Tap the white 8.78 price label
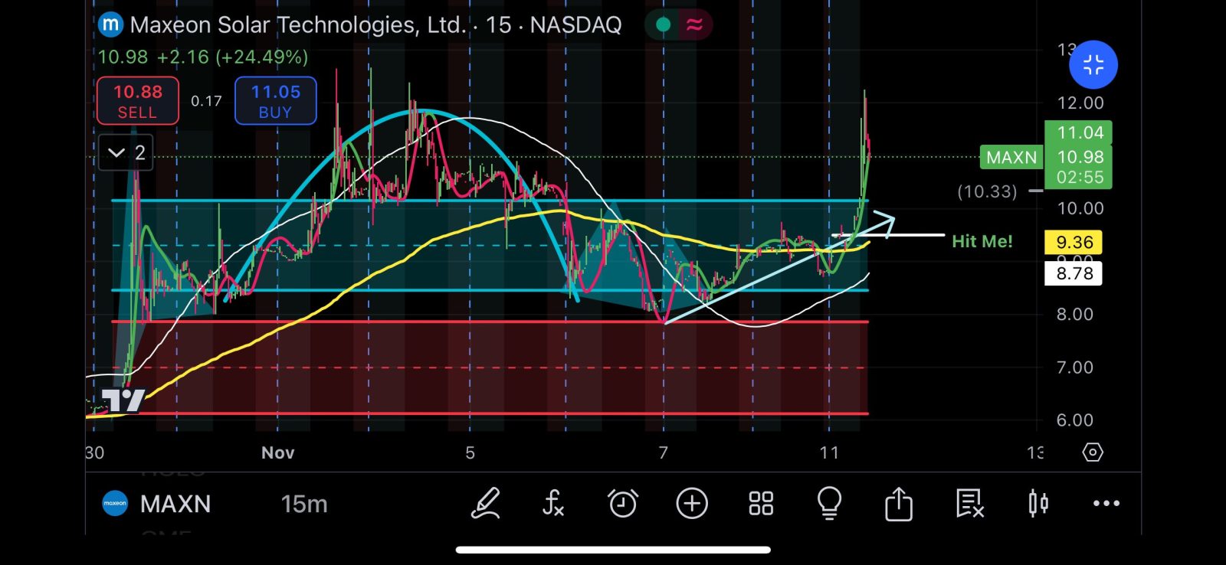 coord(1074,274)
